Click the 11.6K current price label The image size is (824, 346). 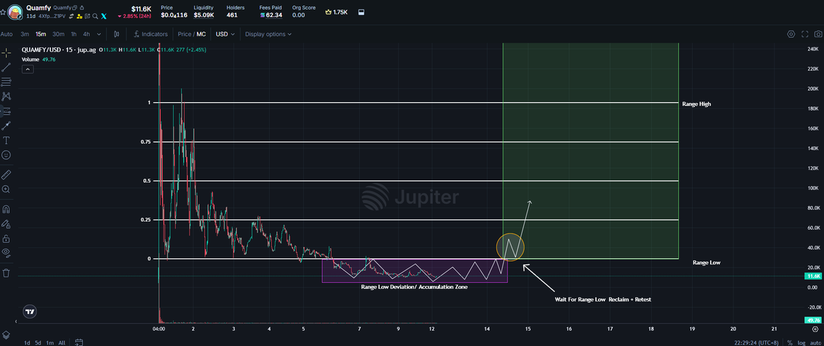(x=812, y=276)
